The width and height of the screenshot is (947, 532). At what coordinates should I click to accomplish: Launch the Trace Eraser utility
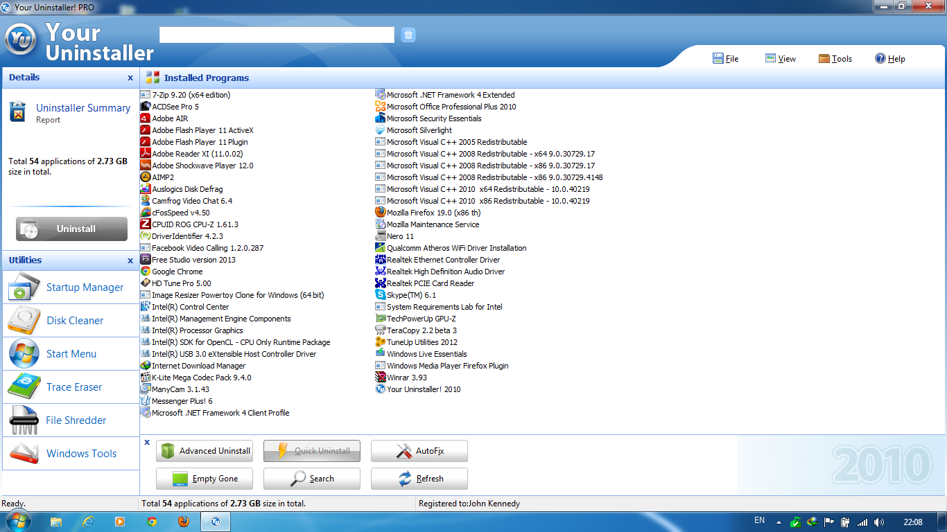pos(71,387)
